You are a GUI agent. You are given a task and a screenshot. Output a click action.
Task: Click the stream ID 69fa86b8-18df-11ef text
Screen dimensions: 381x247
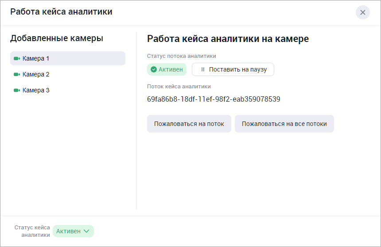(x=214, y=99)
